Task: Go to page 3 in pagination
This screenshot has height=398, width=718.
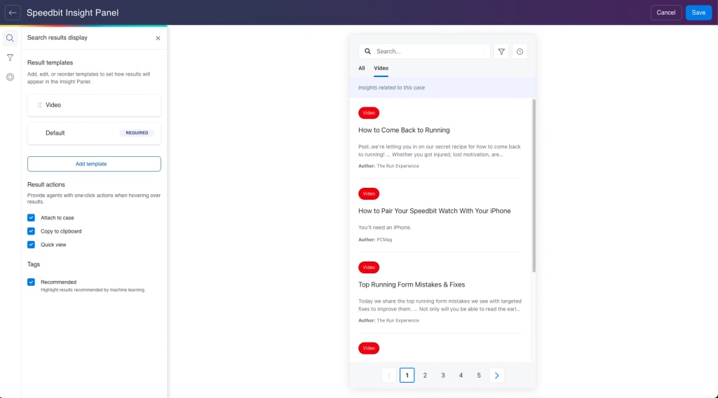Action: (x=443, y=376)
